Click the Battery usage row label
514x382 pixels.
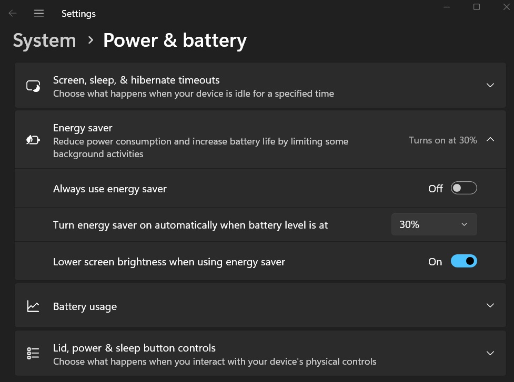pos(85,307)
